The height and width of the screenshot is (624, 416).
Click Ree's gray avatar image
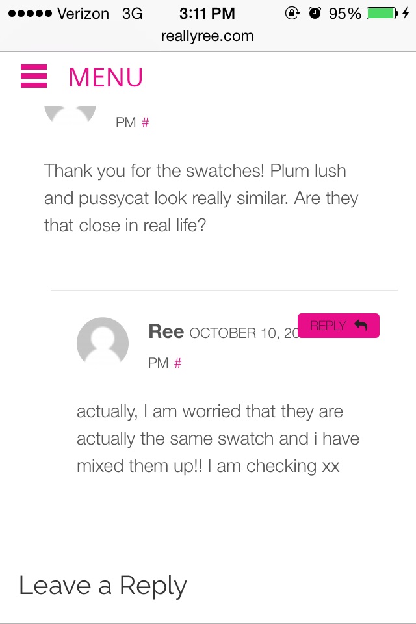click(x=103, y=343)
